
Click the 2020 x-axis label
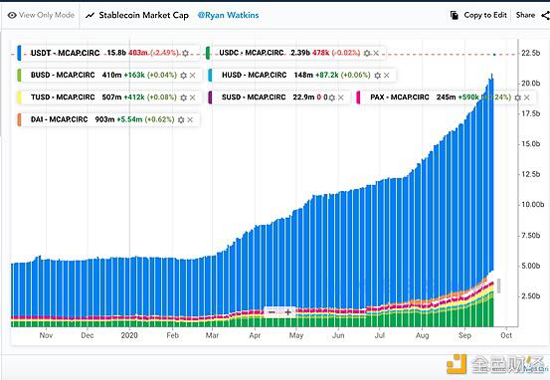129,335
